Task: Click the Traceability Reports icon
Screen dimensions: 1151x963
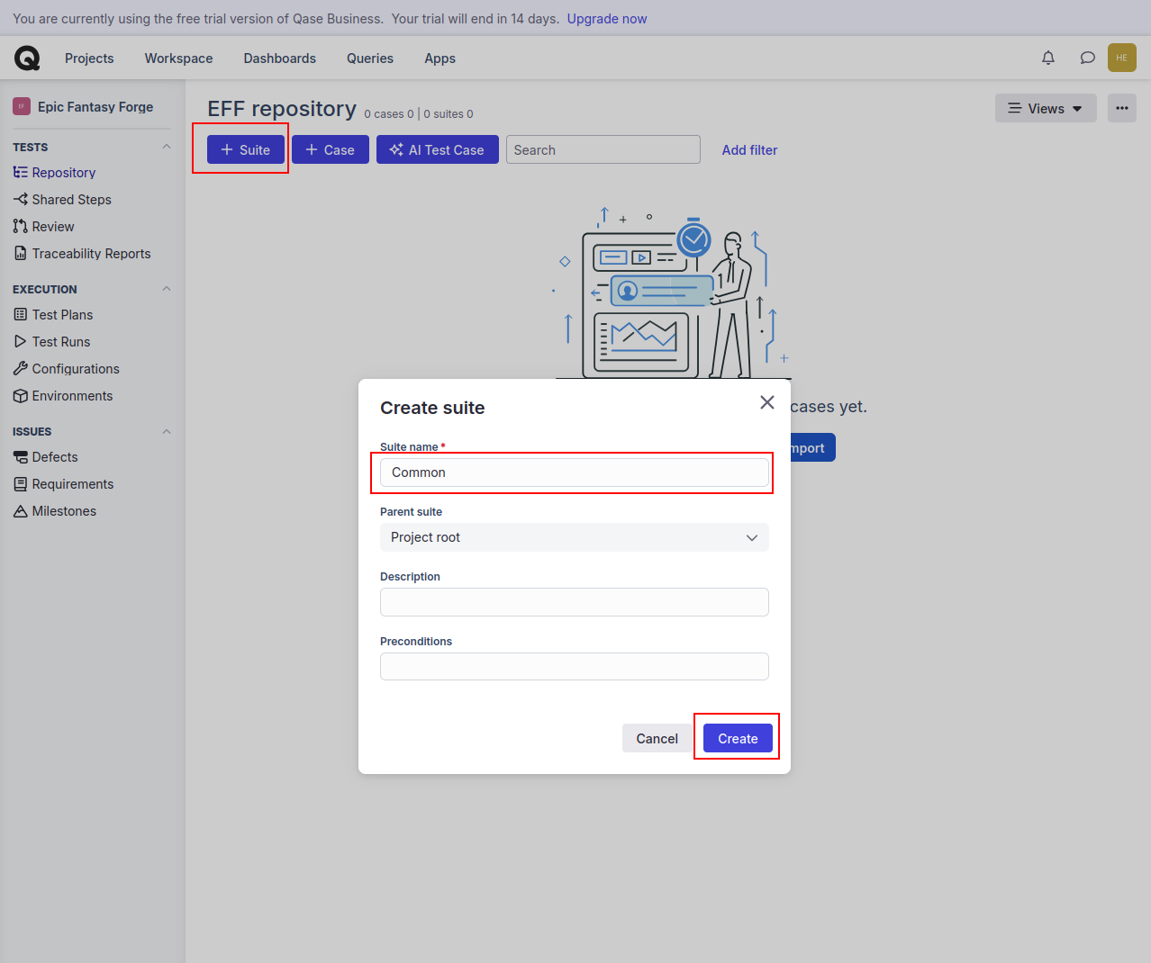Action: pos(20,254)
